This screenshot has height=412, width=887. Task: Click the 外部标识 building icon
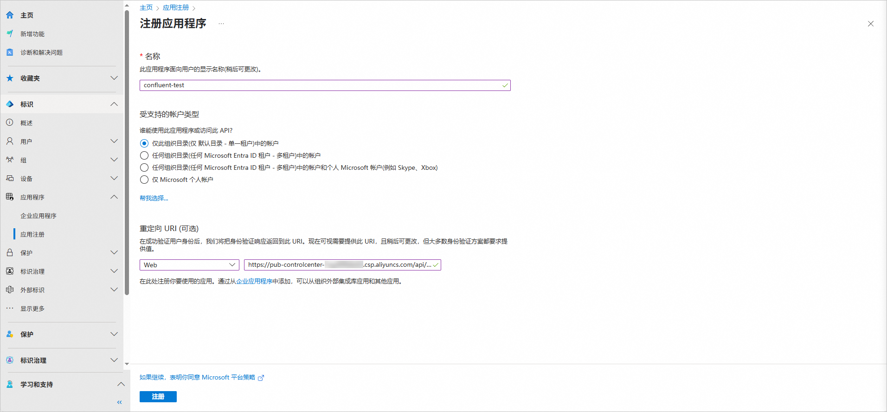pyautogui.click(x=10, y=290)
